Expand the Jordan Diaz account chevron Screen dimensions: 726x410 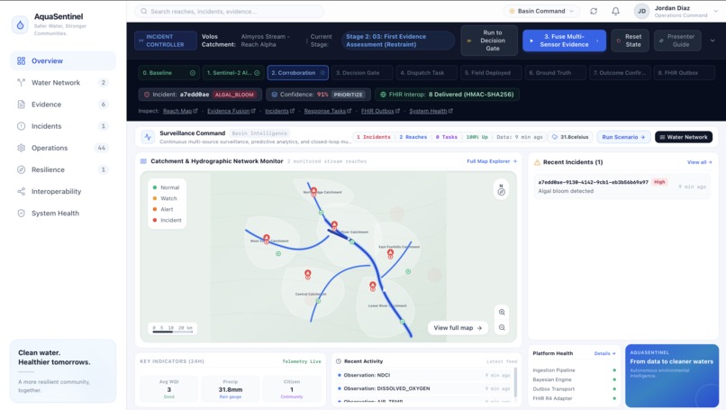[716, 11]
